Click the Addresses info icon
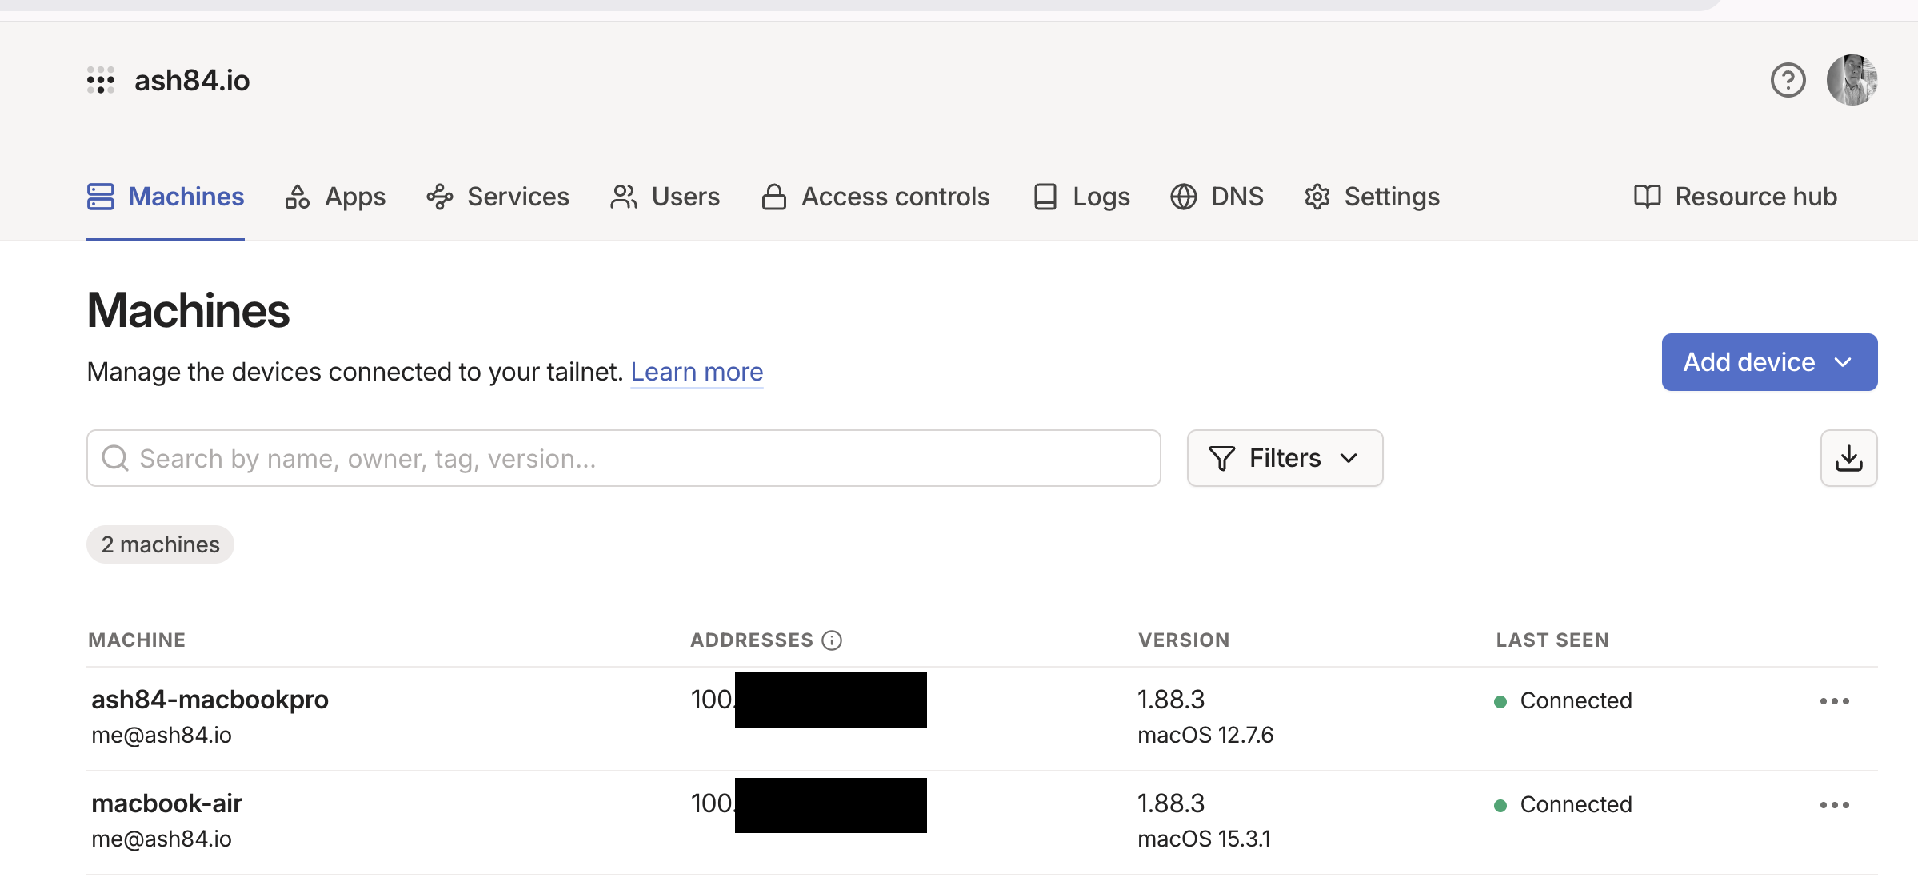This screenshot has width=1918, height=889. (832, 640)
